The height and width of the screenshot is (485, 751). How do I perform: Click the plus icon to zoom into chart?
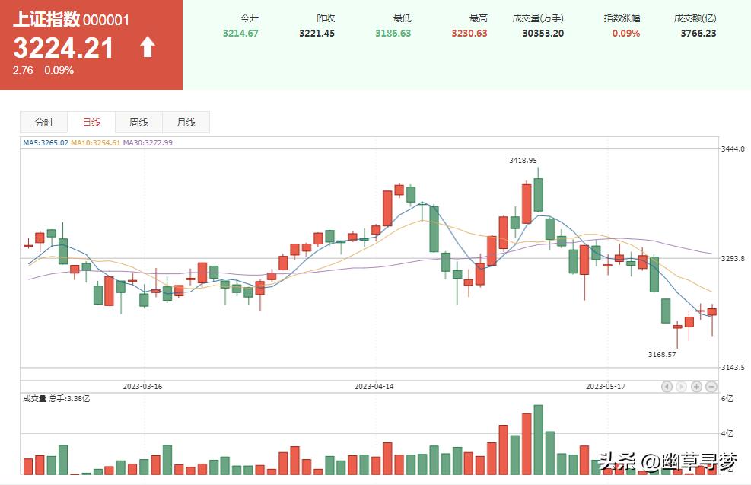[696, 387]
